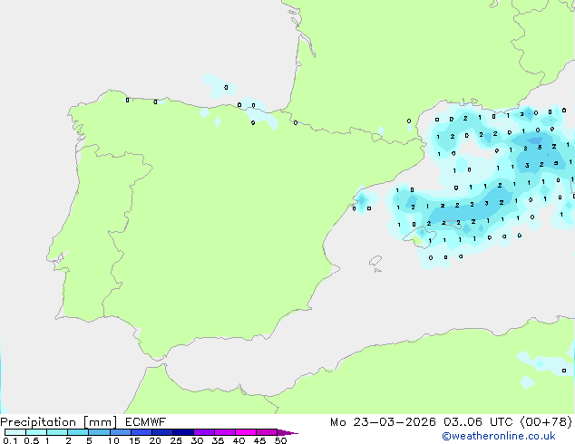Select the 40–45 mm magenta legend swatch
The image size is (575, 444).
click(246, 432)
